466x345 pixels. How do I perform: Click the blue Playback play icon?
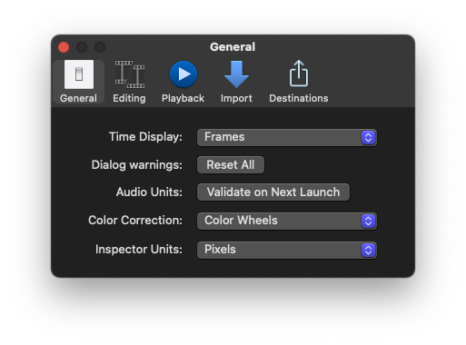(183, 74)
